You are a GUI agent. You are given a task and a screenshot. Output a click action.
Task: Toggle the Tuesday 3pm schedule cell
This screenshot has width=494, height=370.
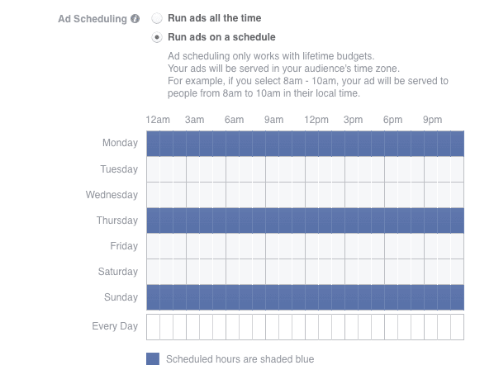[x=352, y=169]
